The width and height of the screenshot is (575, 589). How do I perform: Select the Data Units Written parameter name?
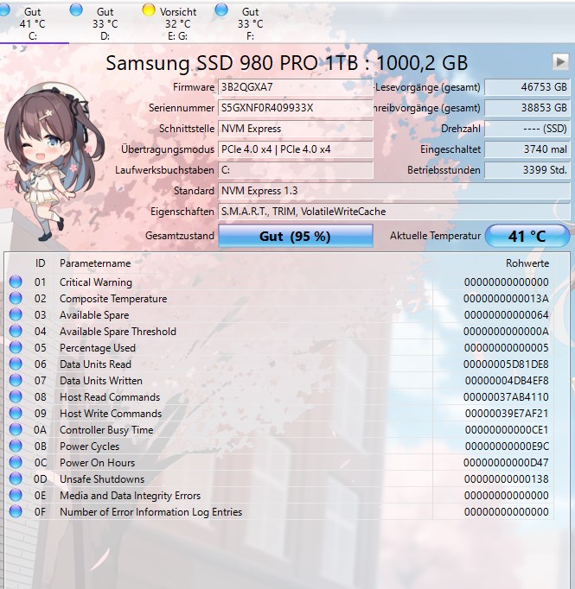pos(101,381)
